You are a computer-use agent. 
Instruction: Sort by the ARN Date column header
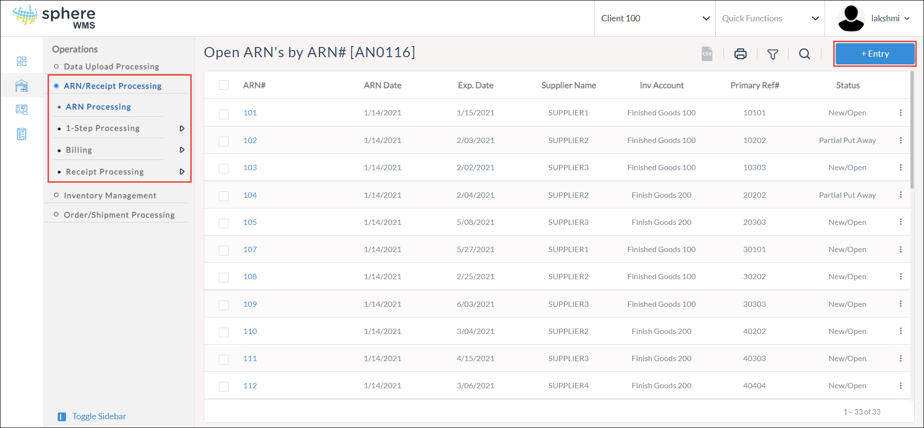[x=382, y=85]
